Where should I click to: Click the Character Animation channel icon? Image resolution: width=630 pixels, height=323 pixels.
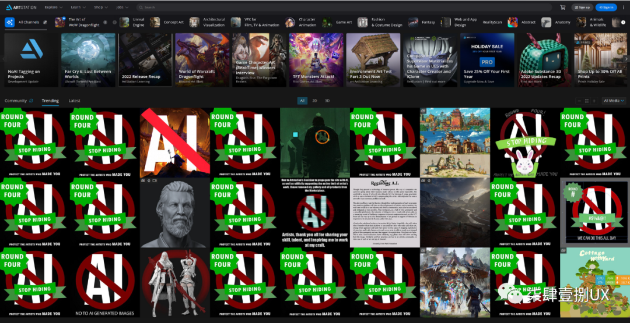[290, 23]
